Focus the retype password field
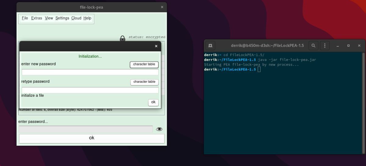This screenshot has height=166, width=366. coord(90,90)
